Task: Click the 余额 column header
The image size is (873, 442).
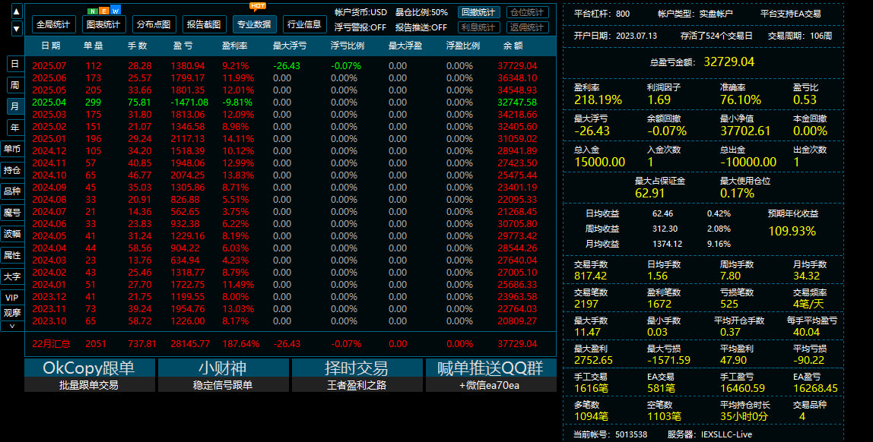Action: point(513,46)
